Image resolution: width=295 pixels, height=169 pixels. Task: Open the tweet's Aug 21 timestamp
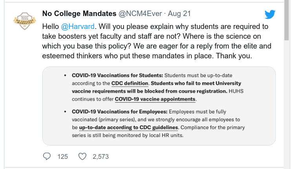[179, 14]
